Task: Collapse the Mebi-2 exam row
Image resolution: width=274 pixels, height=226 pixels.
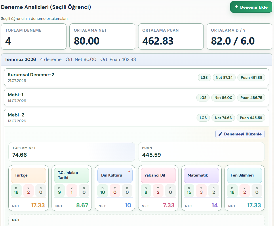Action: pos(136,118)
